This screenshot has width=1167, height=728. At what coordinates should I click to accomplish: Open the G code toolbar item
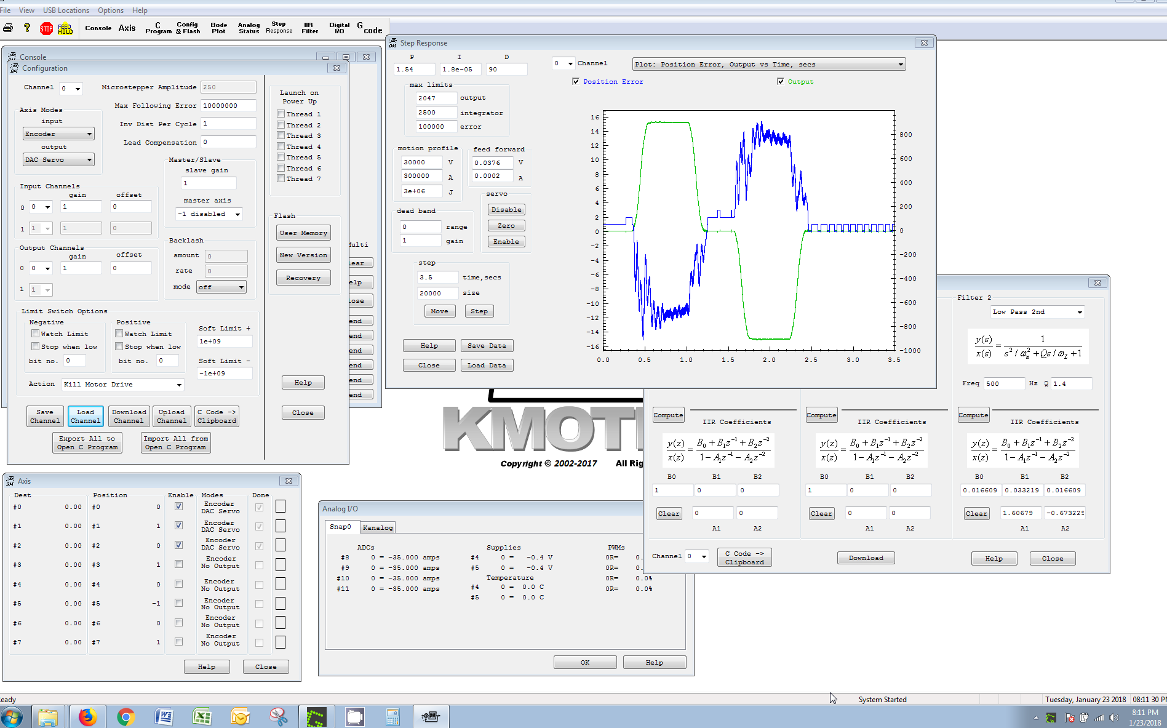[x=369, y=28]
